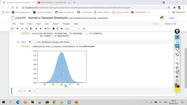Image resolution: width=187 pixels, height=105 pixels.
Task: Open PowerPoint from taskbar
Action: pyautogui.click(x=76, y=102)
